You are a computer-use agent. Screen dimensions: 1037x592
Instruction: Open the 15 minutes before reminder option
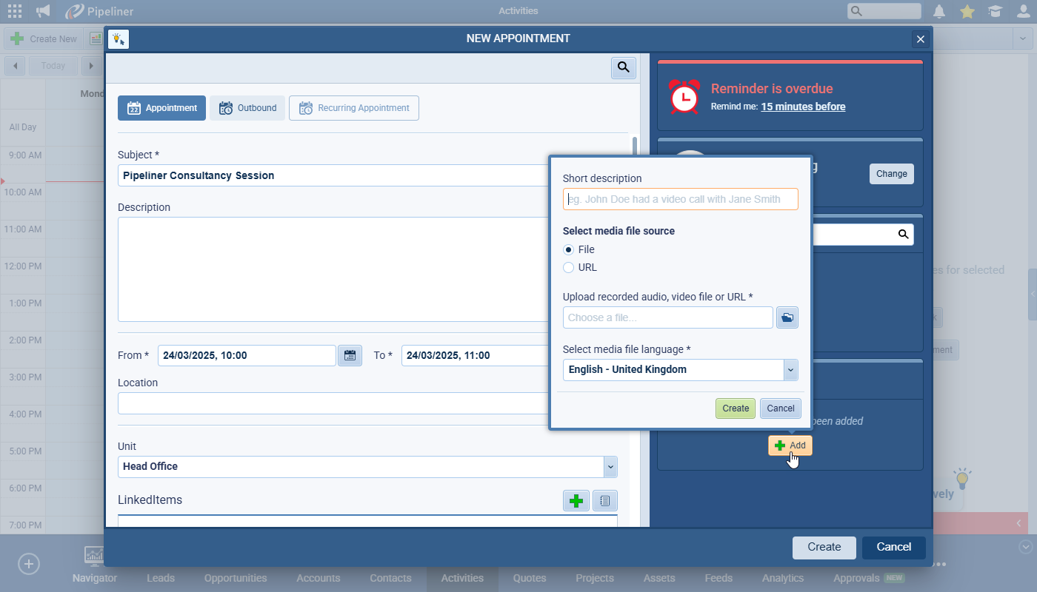[803, 107]
